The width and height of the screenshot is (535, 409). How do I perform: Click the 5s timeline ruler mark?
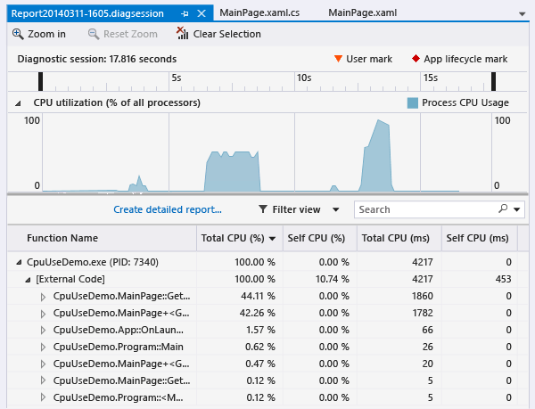tap(177, 78)
